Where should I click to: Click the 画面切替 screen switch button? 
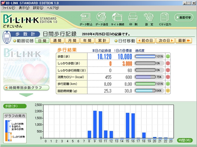pyautogui.click(x=184, y=18)
